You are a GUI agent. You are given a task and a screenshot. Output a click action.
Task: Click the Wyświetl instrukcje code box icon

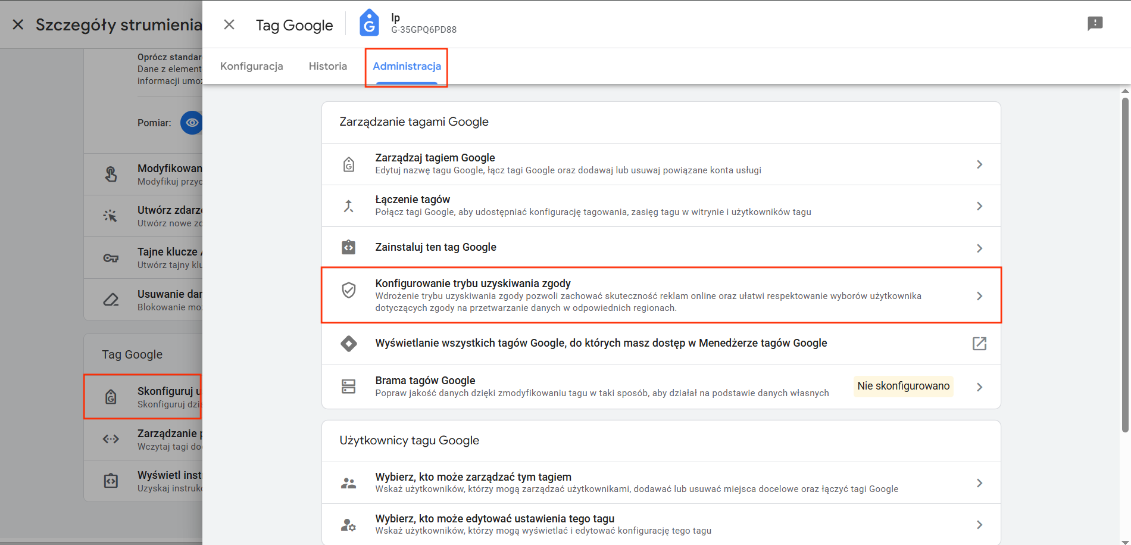click(x=111, y=481)
